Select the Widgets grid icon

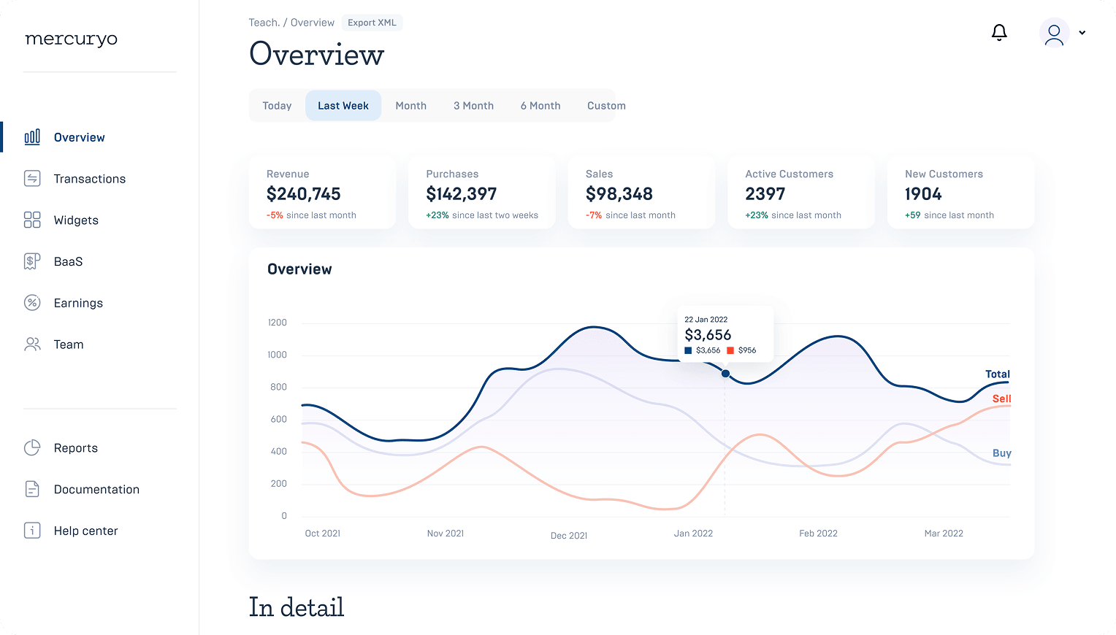(x=32, y=220)
